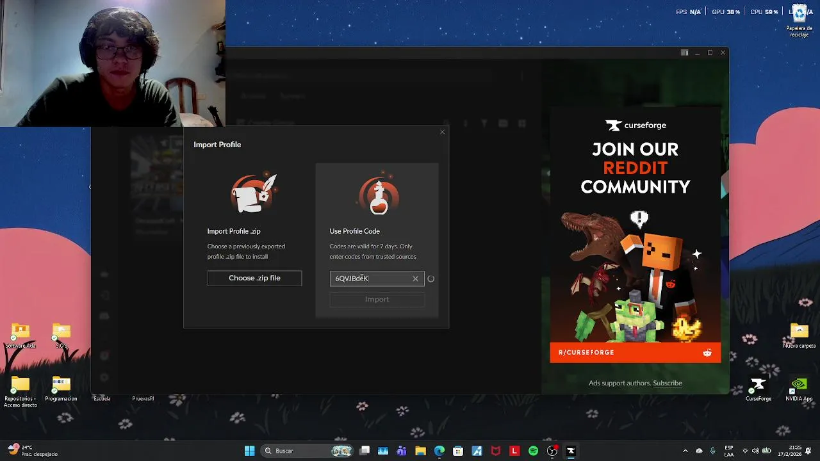Open the Papelera de reciclaje desktop icon
Image resolution: width=820 pixels, height=461 pixels.
pyautogui.click(x=799, y=20)
